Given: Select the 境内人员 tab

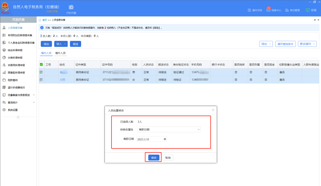Looking at the screenshot, I should tap(45, 53).
